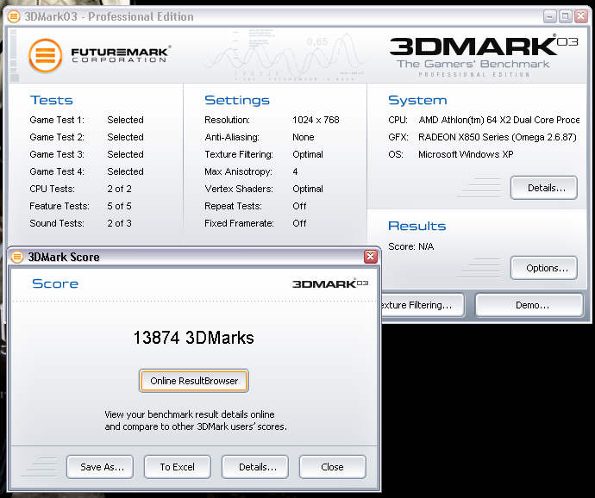Export score To Excel

(178, 467)
